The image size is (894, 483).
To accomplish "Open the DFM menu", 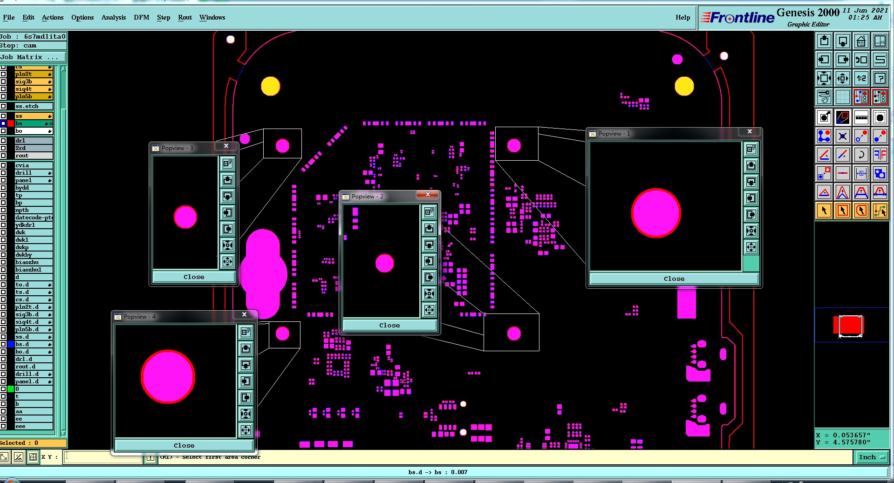I will click(x=142, y=18).
